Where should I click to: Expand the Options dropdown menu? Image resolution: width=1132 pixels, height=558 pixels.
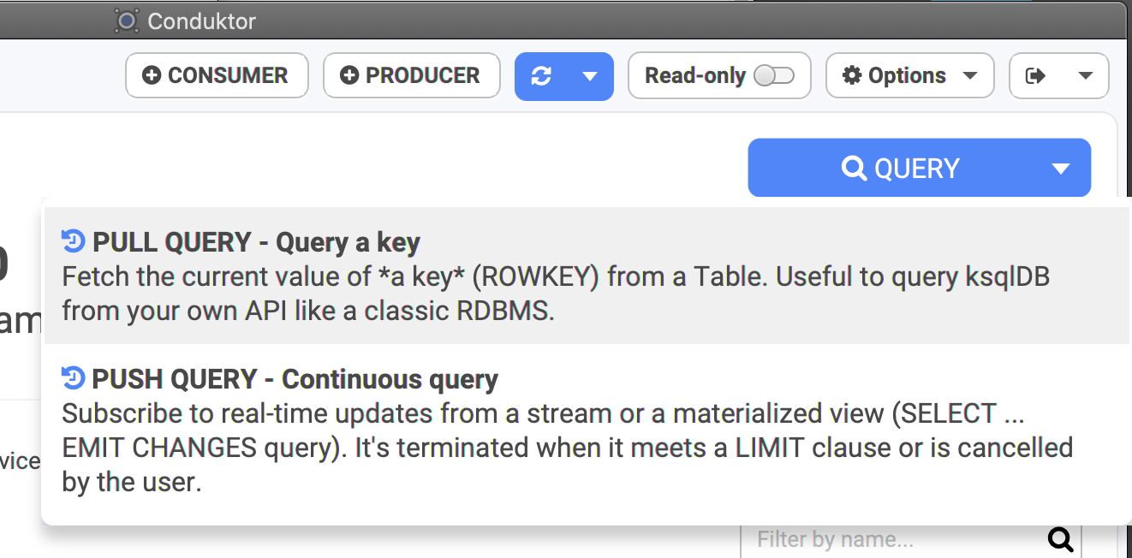(969, 76)
